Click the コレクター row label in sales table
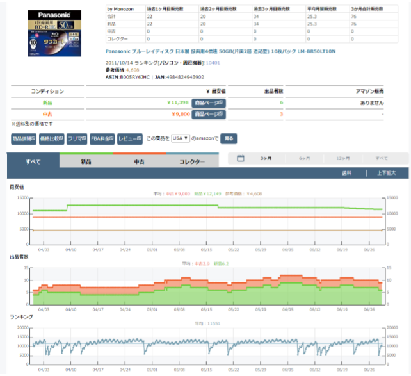411x376 pixels. coord(117,39)
